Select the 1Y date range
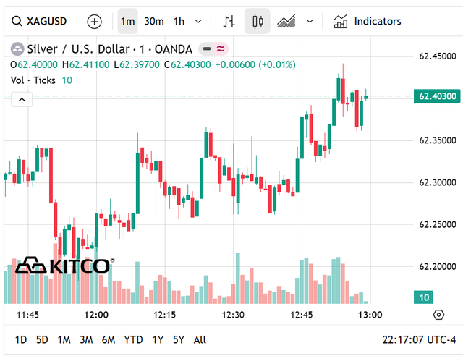Image resolution: width=463 pixels, height=356 pixels. [158, 340]
